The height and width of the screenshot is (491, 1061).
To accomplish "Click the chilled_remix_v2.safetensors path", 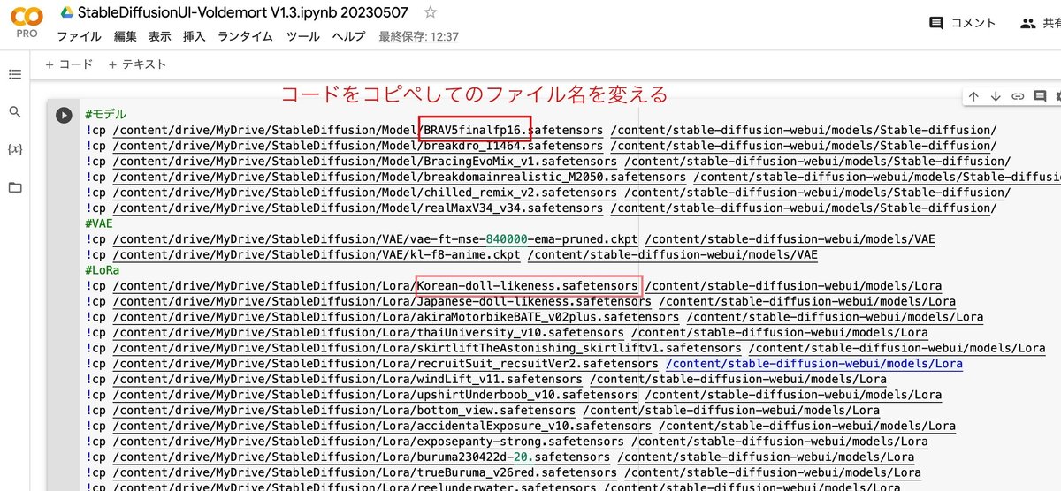I will click(365, 192).
